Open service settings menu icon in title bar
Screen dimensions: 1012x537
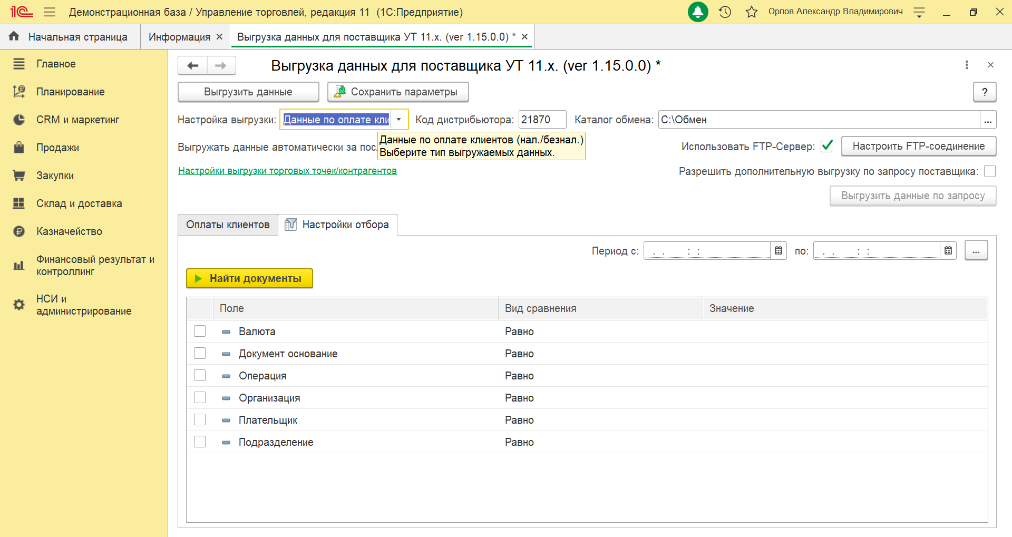click(919, 12)
